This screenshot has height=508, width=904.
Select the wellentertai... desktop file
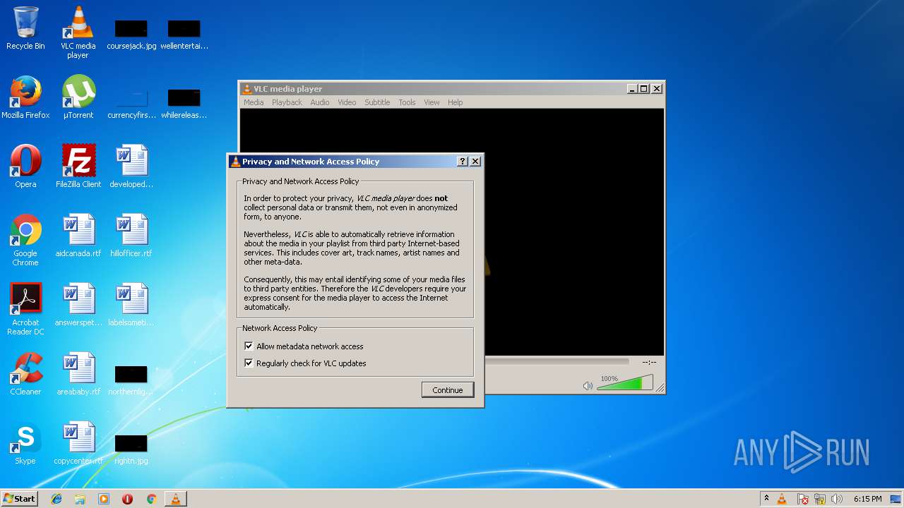(x=184, y=35)
